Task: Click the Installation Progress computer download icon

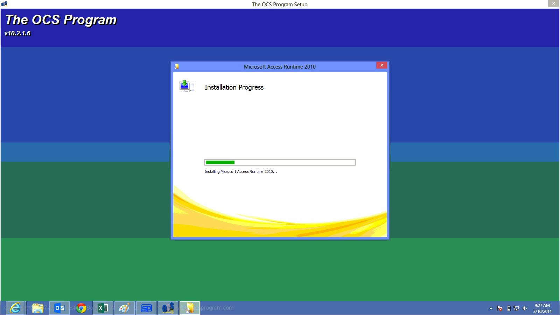Action: click(x=187, y=86)
